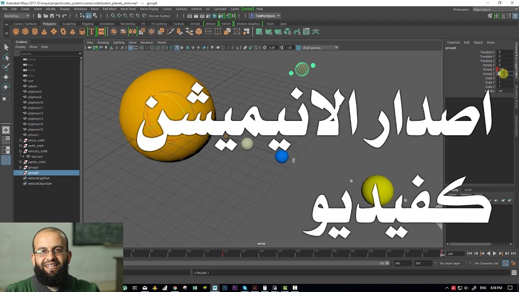Toggle the auto keyframe button
The image size is (519, 292).
click(x=506, y=263)
